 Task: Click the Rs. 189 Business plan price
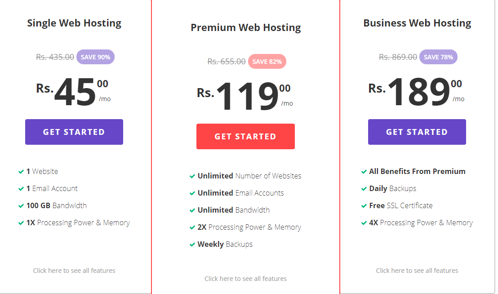click(418, 91)
